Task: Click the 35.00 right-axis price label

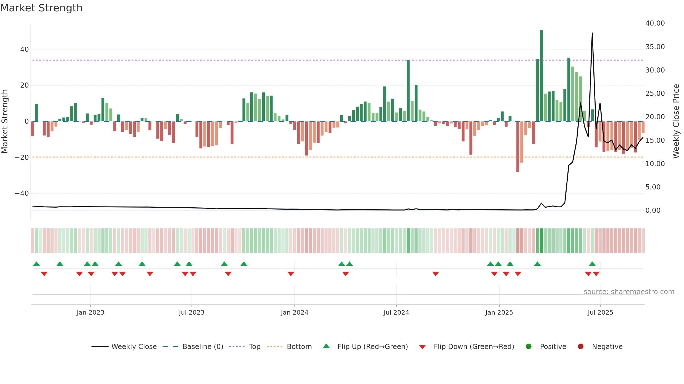Action: pos(655,47)
